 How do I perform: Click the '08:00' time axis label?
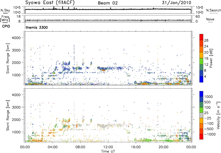80,147
